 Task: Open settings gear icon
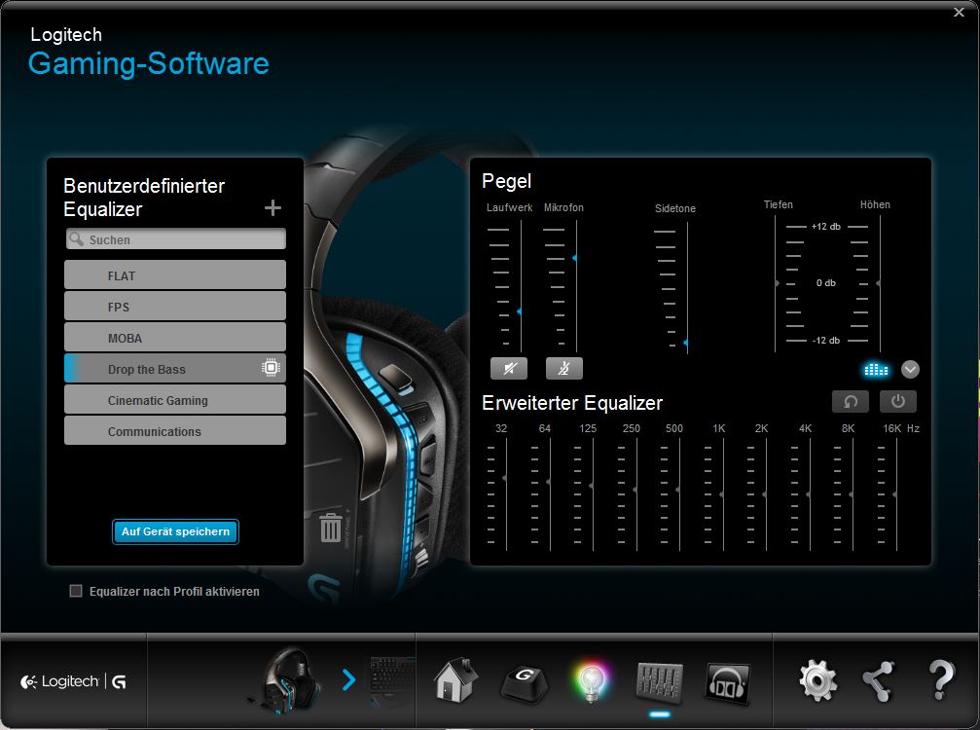pyautogui.click(x=817, y=680)
